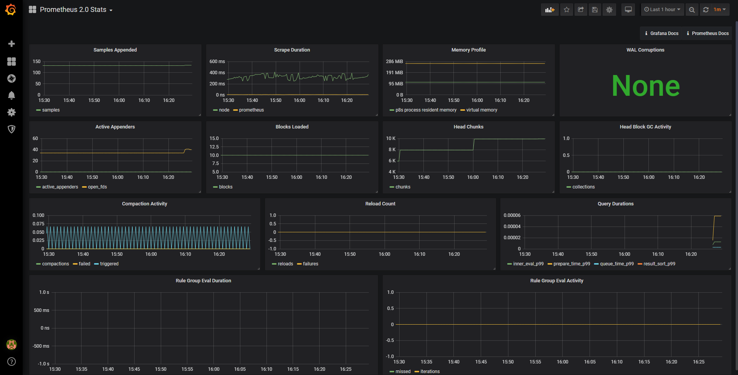Open the Last 1 hour time picker
This screenshot has width=738, height=375.
click(x=662, y=10)
